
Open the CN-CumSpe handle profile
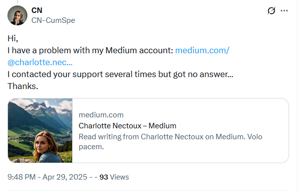click(x=53, y=20)
